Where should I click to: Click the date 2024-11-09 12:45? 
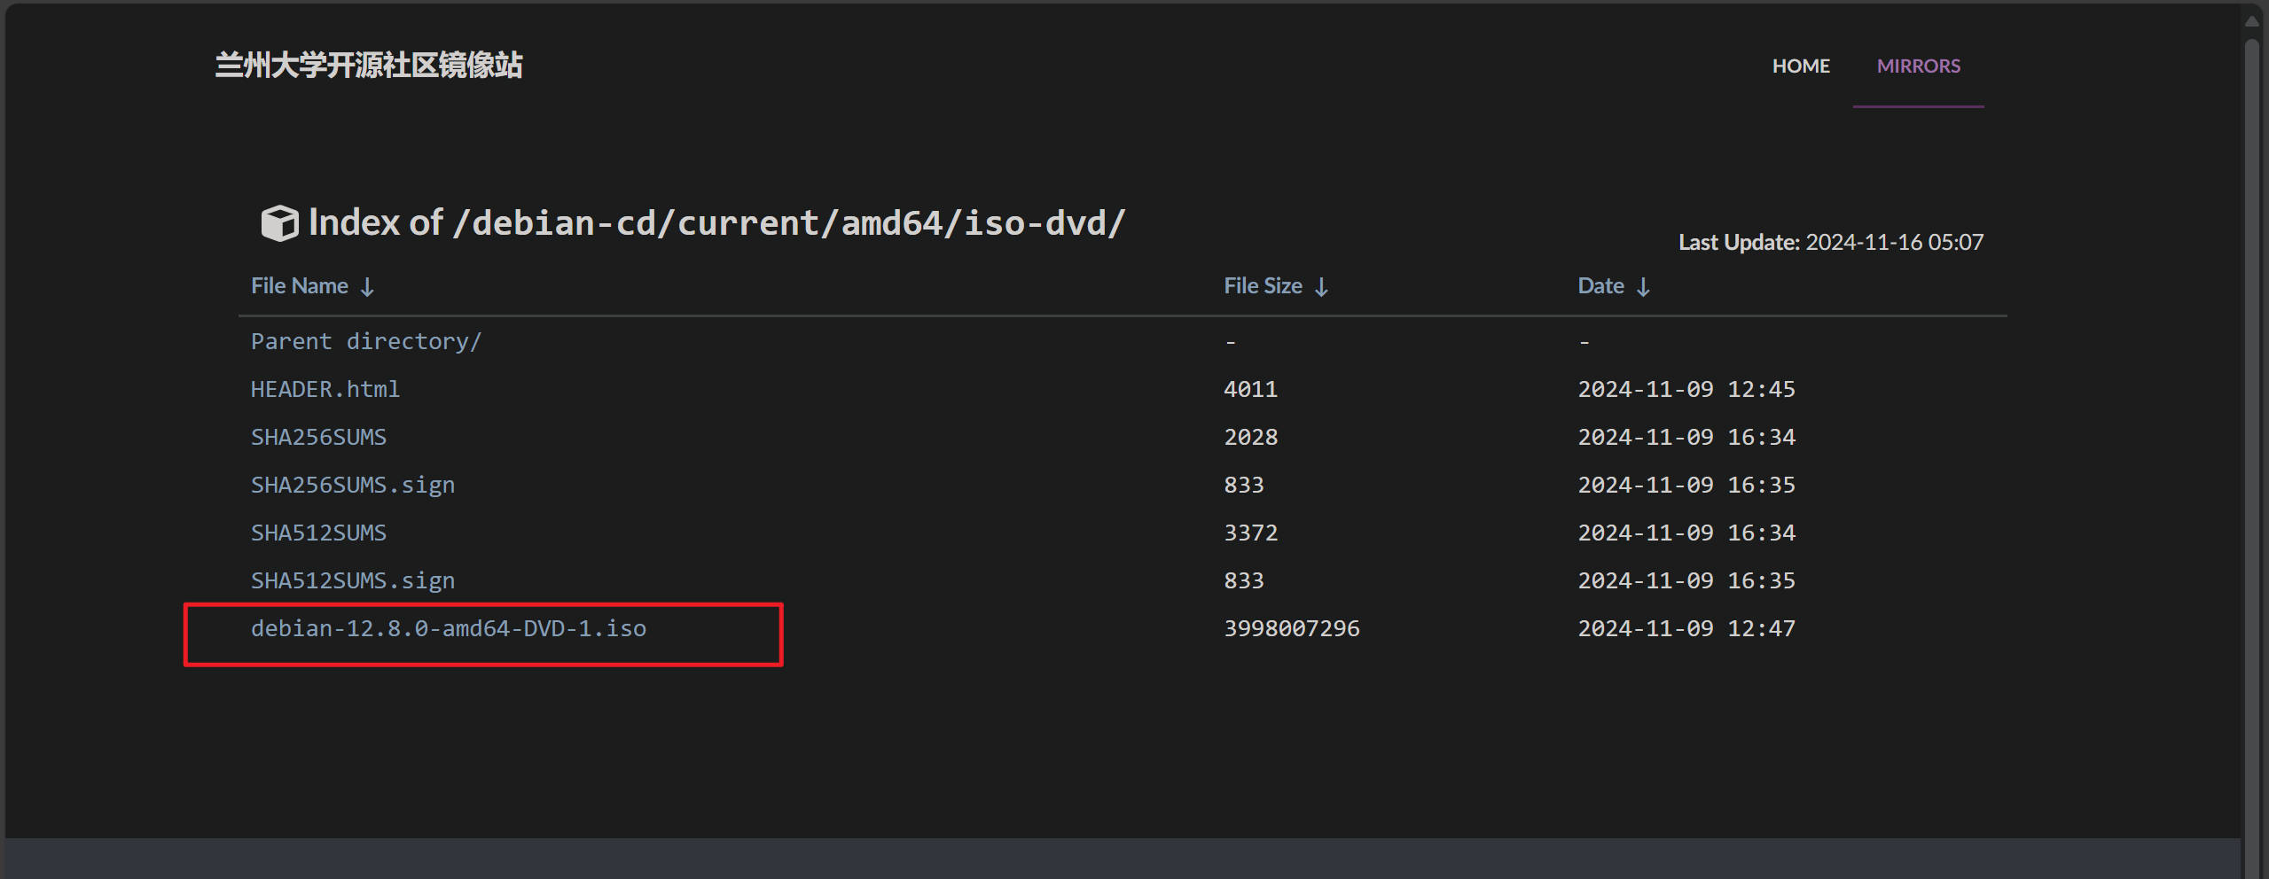point(1686,389)
